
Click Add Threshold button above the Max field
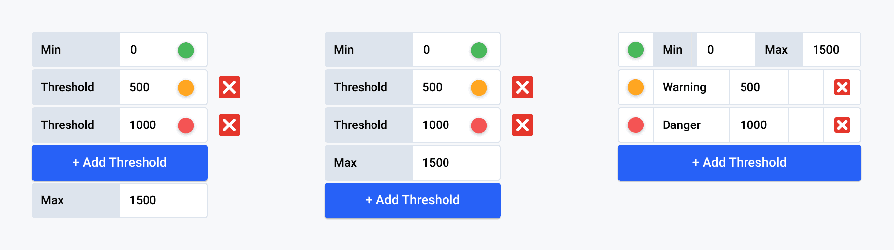pos(120,163)
